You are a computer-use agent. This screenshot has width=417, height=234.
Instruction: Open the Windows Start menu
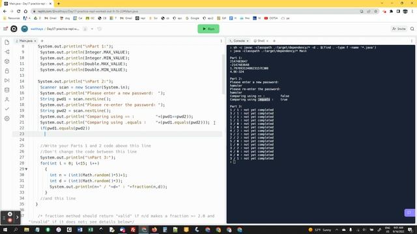coord(5,229)
